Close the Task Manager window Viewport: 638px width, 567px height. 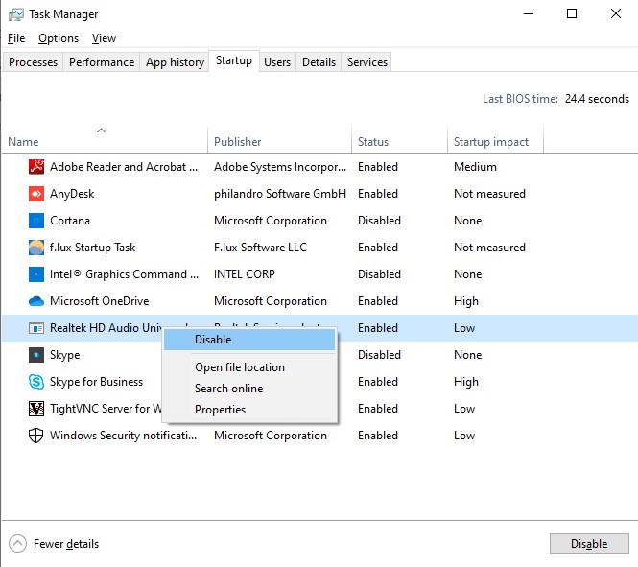coord(616,13)
